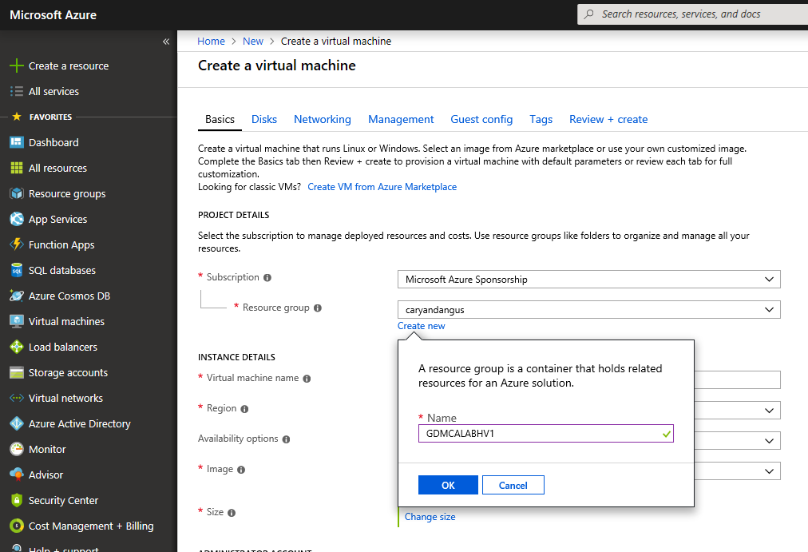Viewport: 808px width, 552px height.
Task: Show Virtual machine name info tooltip icon
Action: tap(307, 379)
